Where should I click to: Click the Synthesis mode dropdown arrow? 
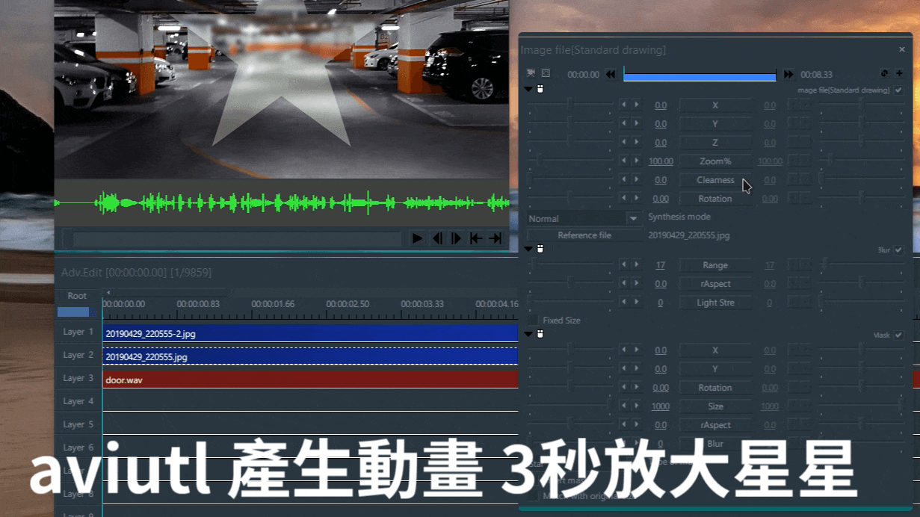click(634, 218)
